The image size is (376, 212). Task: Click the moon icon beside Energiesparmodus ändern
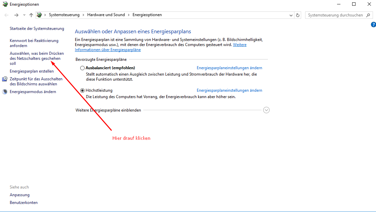5,92
